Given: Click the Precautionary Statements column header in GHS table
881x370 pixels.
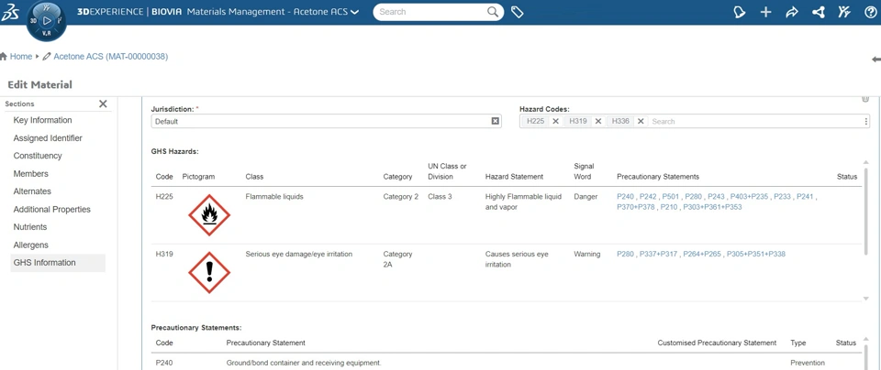Looking at the screenshot, I should pos(658,177).
